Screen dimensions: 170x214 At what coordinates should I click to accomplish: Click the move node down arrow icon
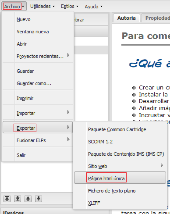click(x=39, y=199)
